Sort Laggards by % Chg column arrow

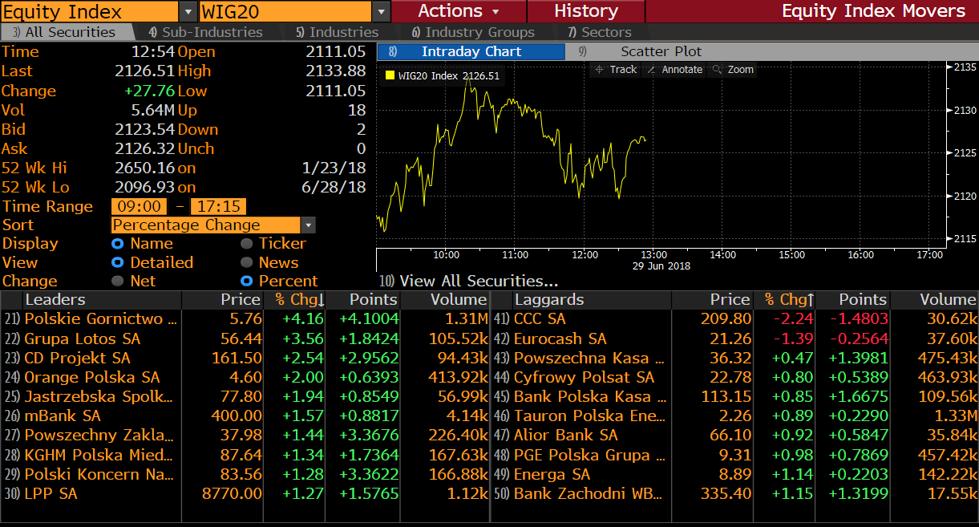tap(811, 300)
